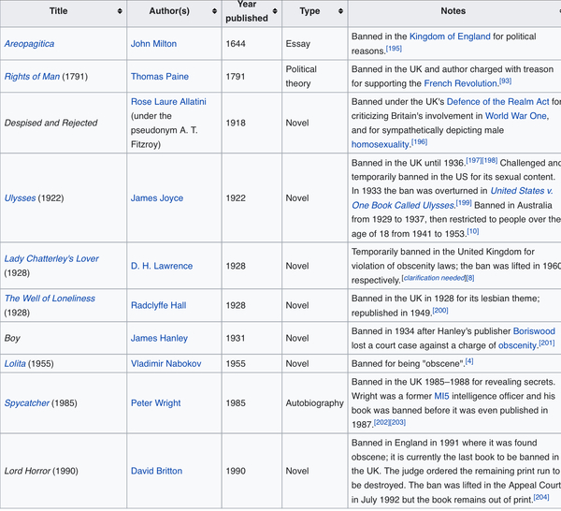Open citation [202] reference
The height and width of the screenshot is (511, 561).
click(381, 422)
